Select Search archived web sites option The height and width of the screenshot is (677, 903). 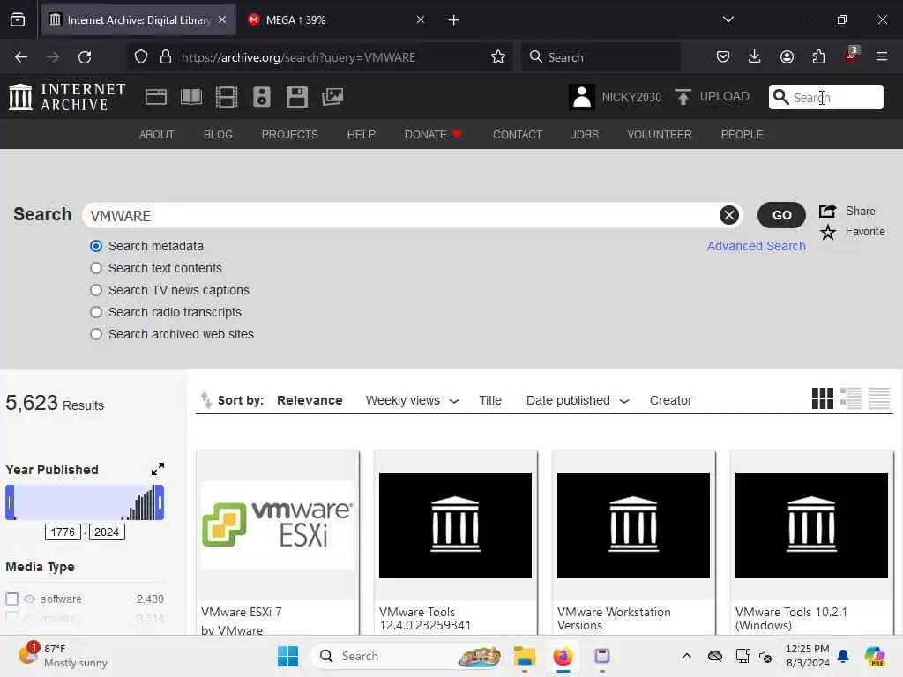click(96, 334)
